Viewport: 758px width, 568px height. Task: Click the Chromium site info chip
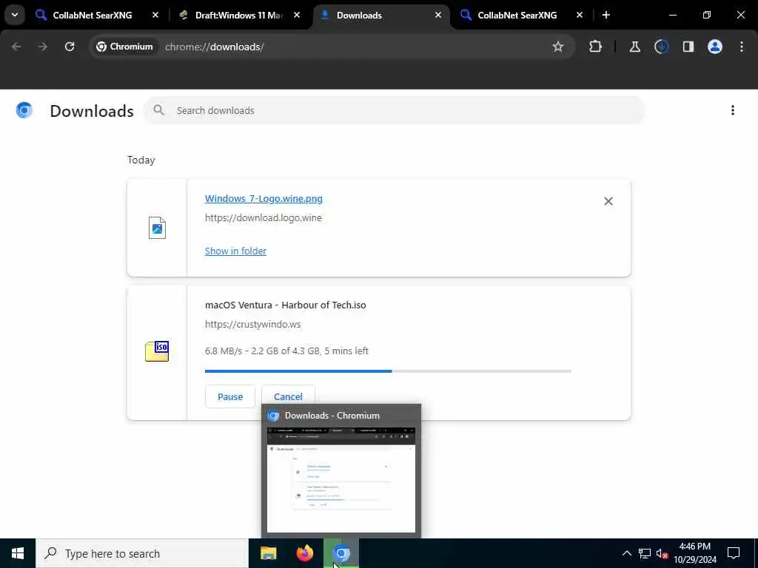[x=124, y=47]
